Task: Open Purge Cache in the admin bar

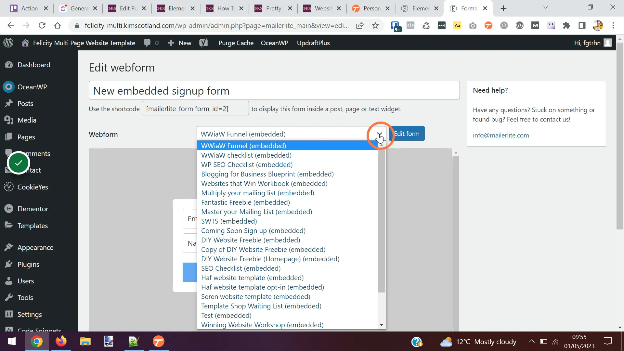Action: click(236, 43)
